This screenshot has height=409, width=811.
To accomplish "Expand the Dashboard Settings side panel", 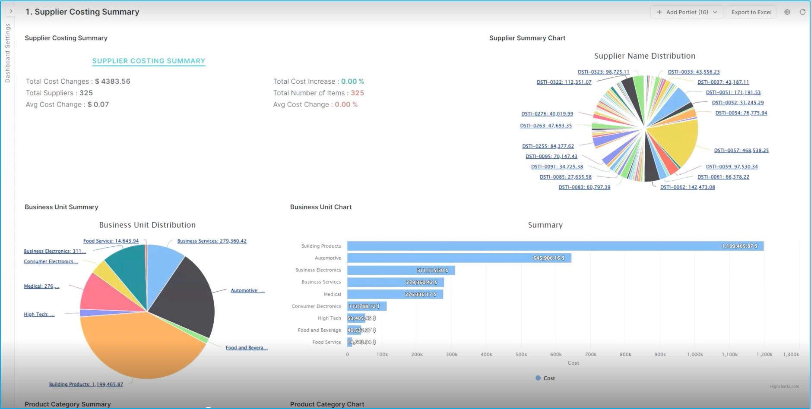I will pyautogui.click(x=11, y=12).
